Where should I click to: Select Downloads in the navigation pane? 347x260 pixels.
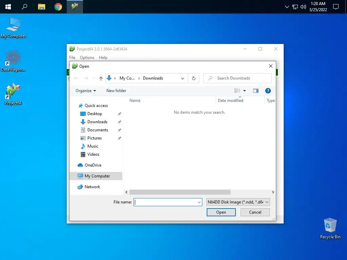(97, 122)
